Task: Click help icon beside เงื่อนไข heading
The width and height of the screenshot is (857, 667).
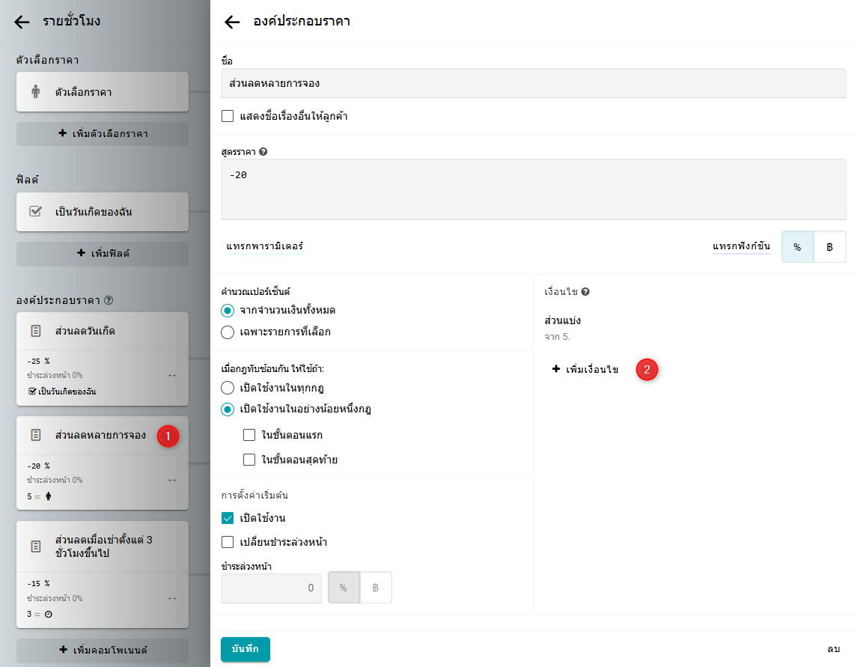Action: tap(585, 292)
